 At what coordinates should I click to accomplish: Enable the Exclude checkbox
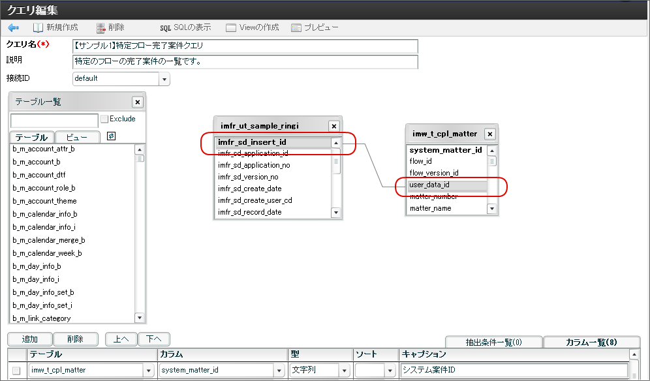pyautogui.click(x=104, y=118)
